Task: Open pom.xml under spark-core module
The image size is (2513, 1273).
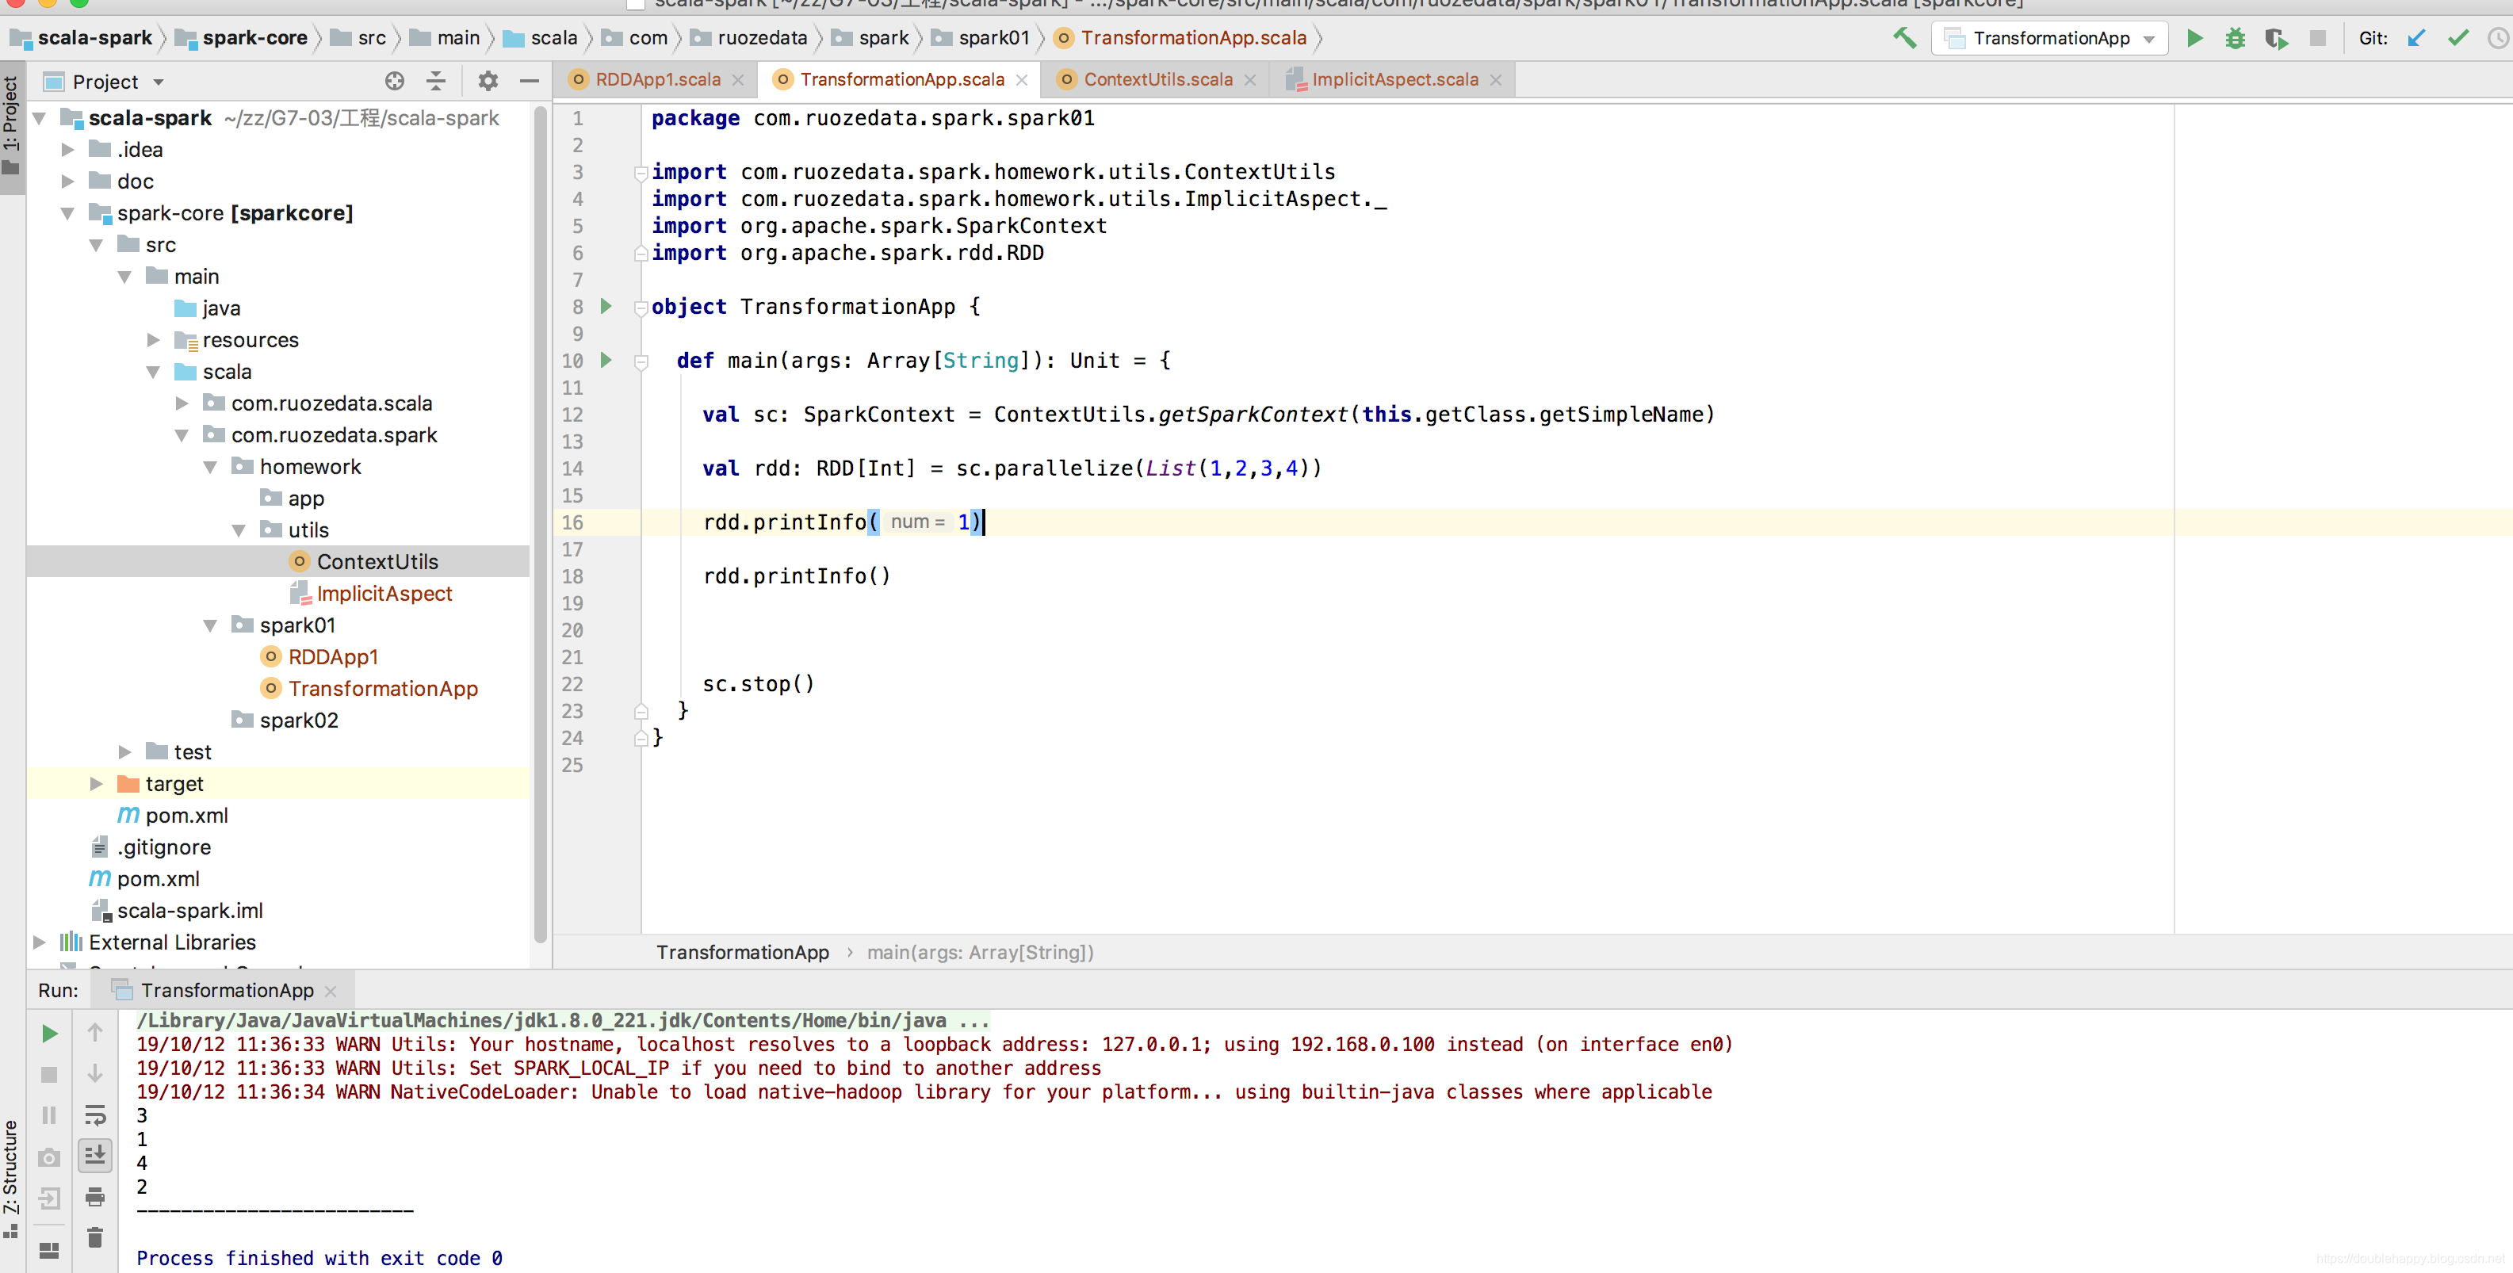Action: point(186,816)
